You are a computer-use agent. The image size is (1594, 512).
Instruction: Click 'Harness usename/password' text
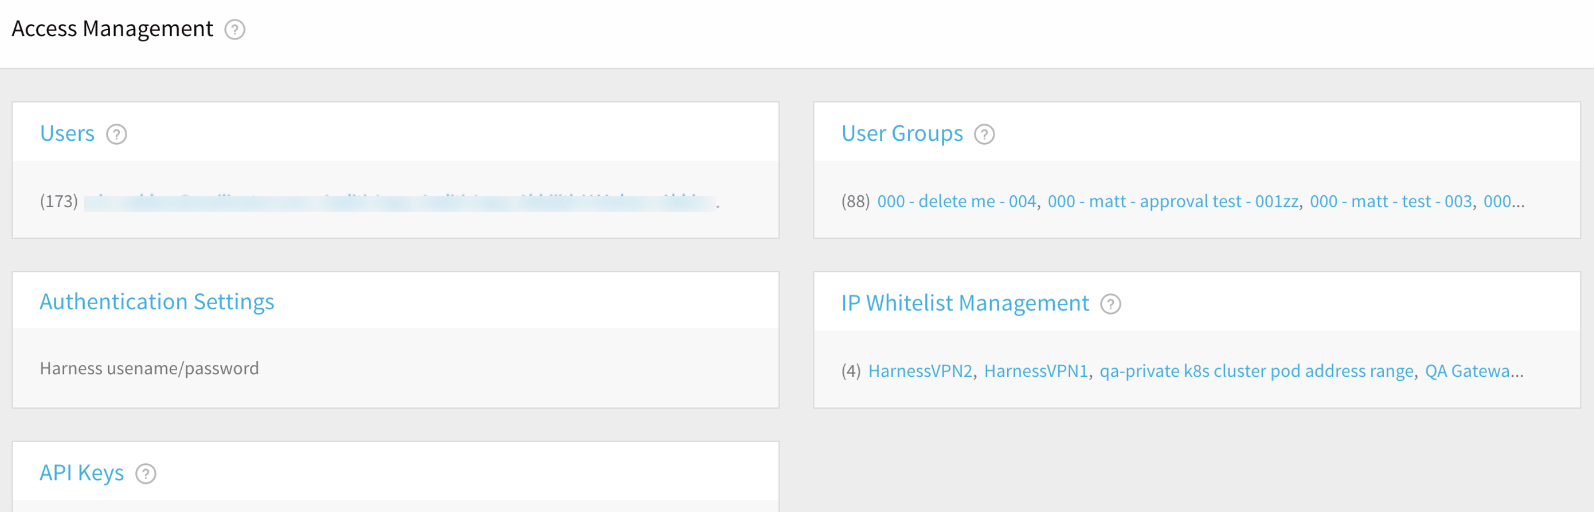pyautogui.click(x=149, y=368)
